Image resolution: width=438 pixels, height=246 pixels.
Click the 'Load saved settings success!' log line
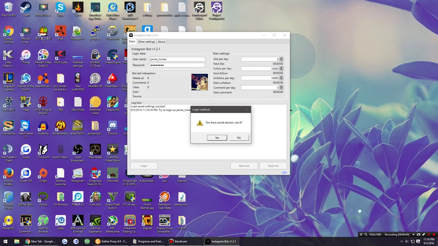coord(148,107)
